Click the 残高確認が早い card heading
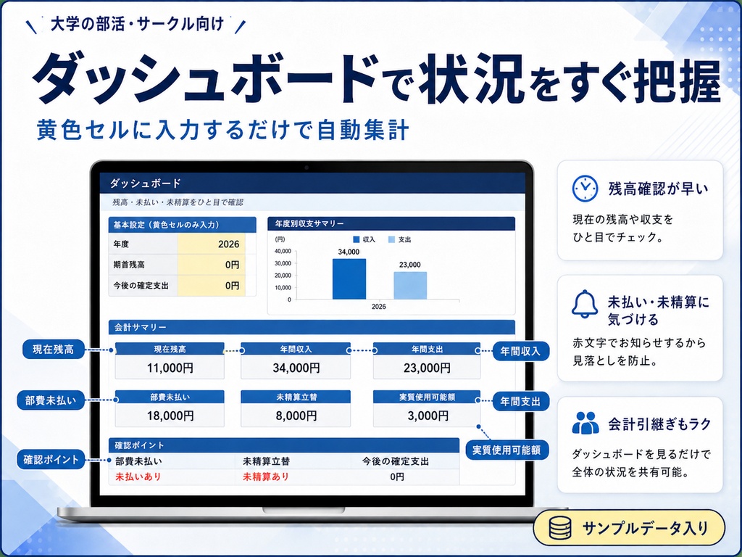This screenshot has width=742, height=557. click(658, 189)
